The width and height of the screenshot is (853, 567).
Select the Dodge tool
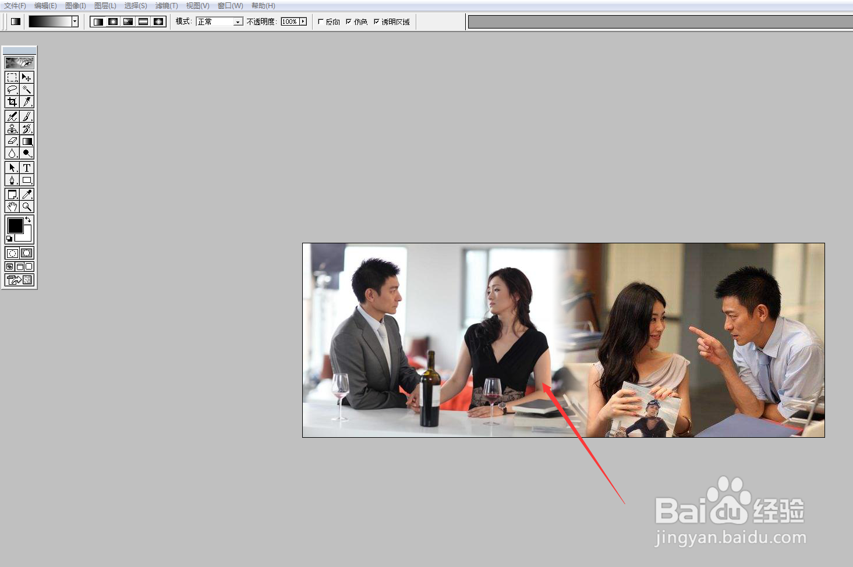pyautogui.click(x=27, y=153)
